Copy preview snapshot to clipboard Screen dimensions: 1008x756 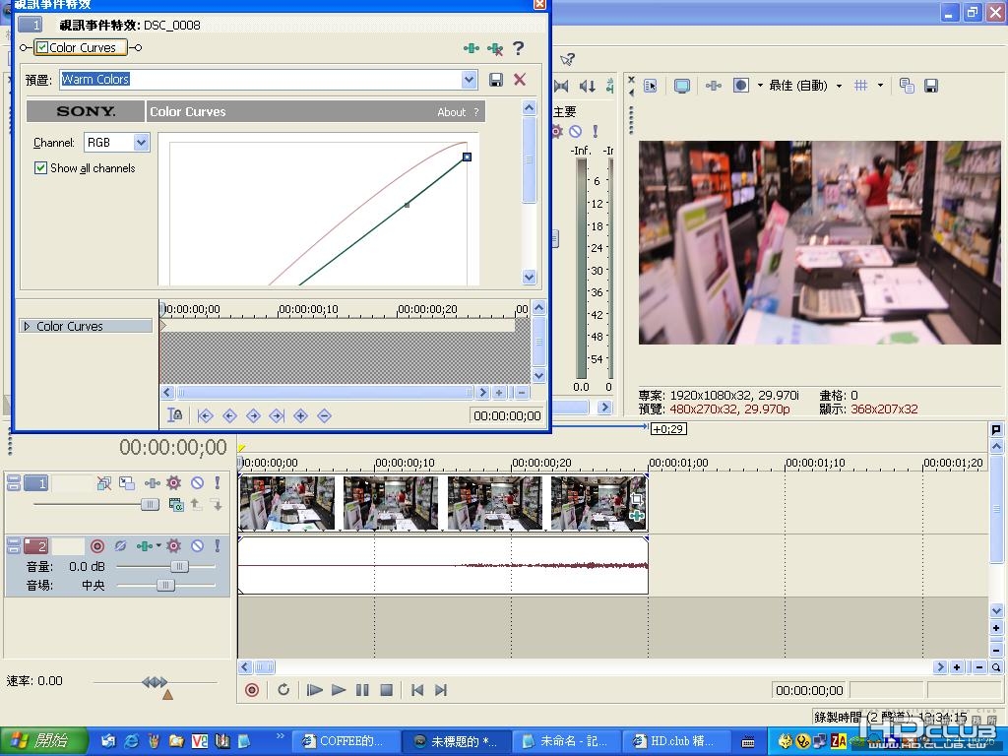point(907,86)
